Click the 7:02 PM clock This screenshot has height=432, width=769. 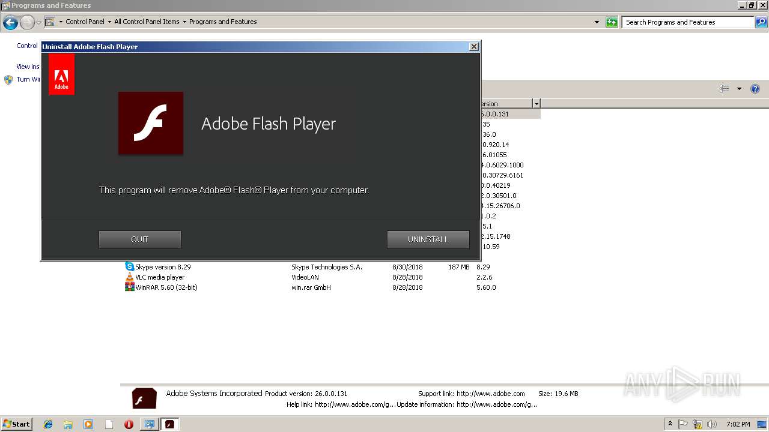point(738,424)
